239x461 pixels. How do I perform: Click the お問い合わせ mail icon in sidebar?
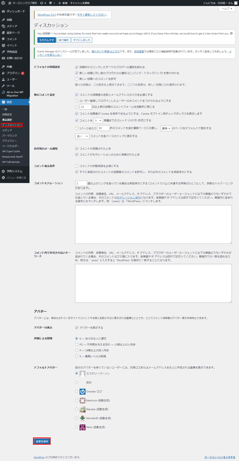click(x=3, y=58)
